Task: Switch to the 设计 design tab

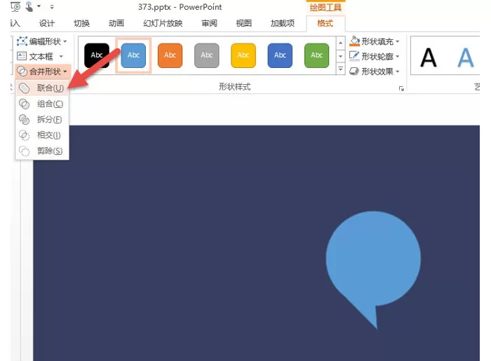Action: [47, 23]
